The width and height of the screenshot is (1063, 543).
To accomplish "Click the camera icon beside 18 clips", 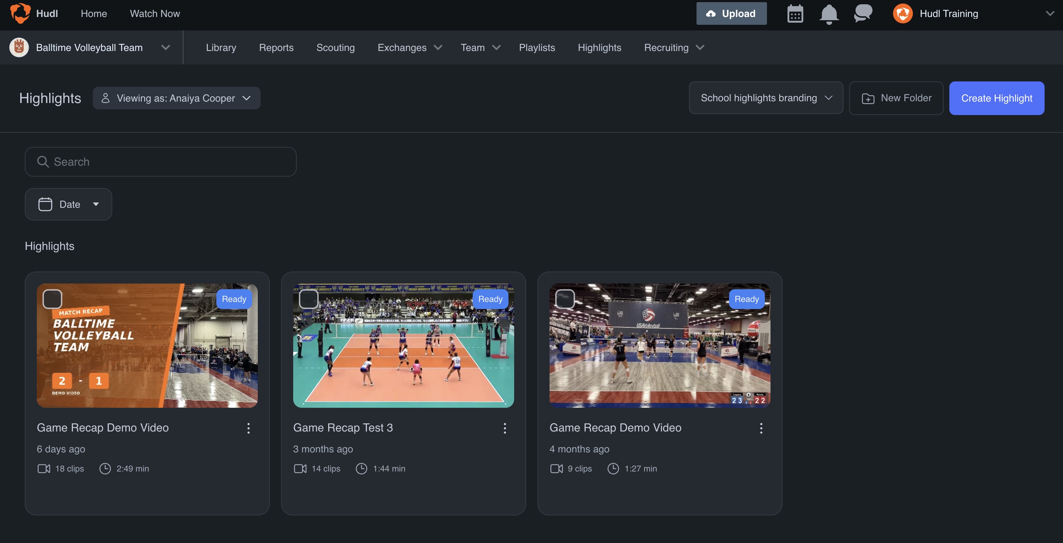I will coord(44,469).
